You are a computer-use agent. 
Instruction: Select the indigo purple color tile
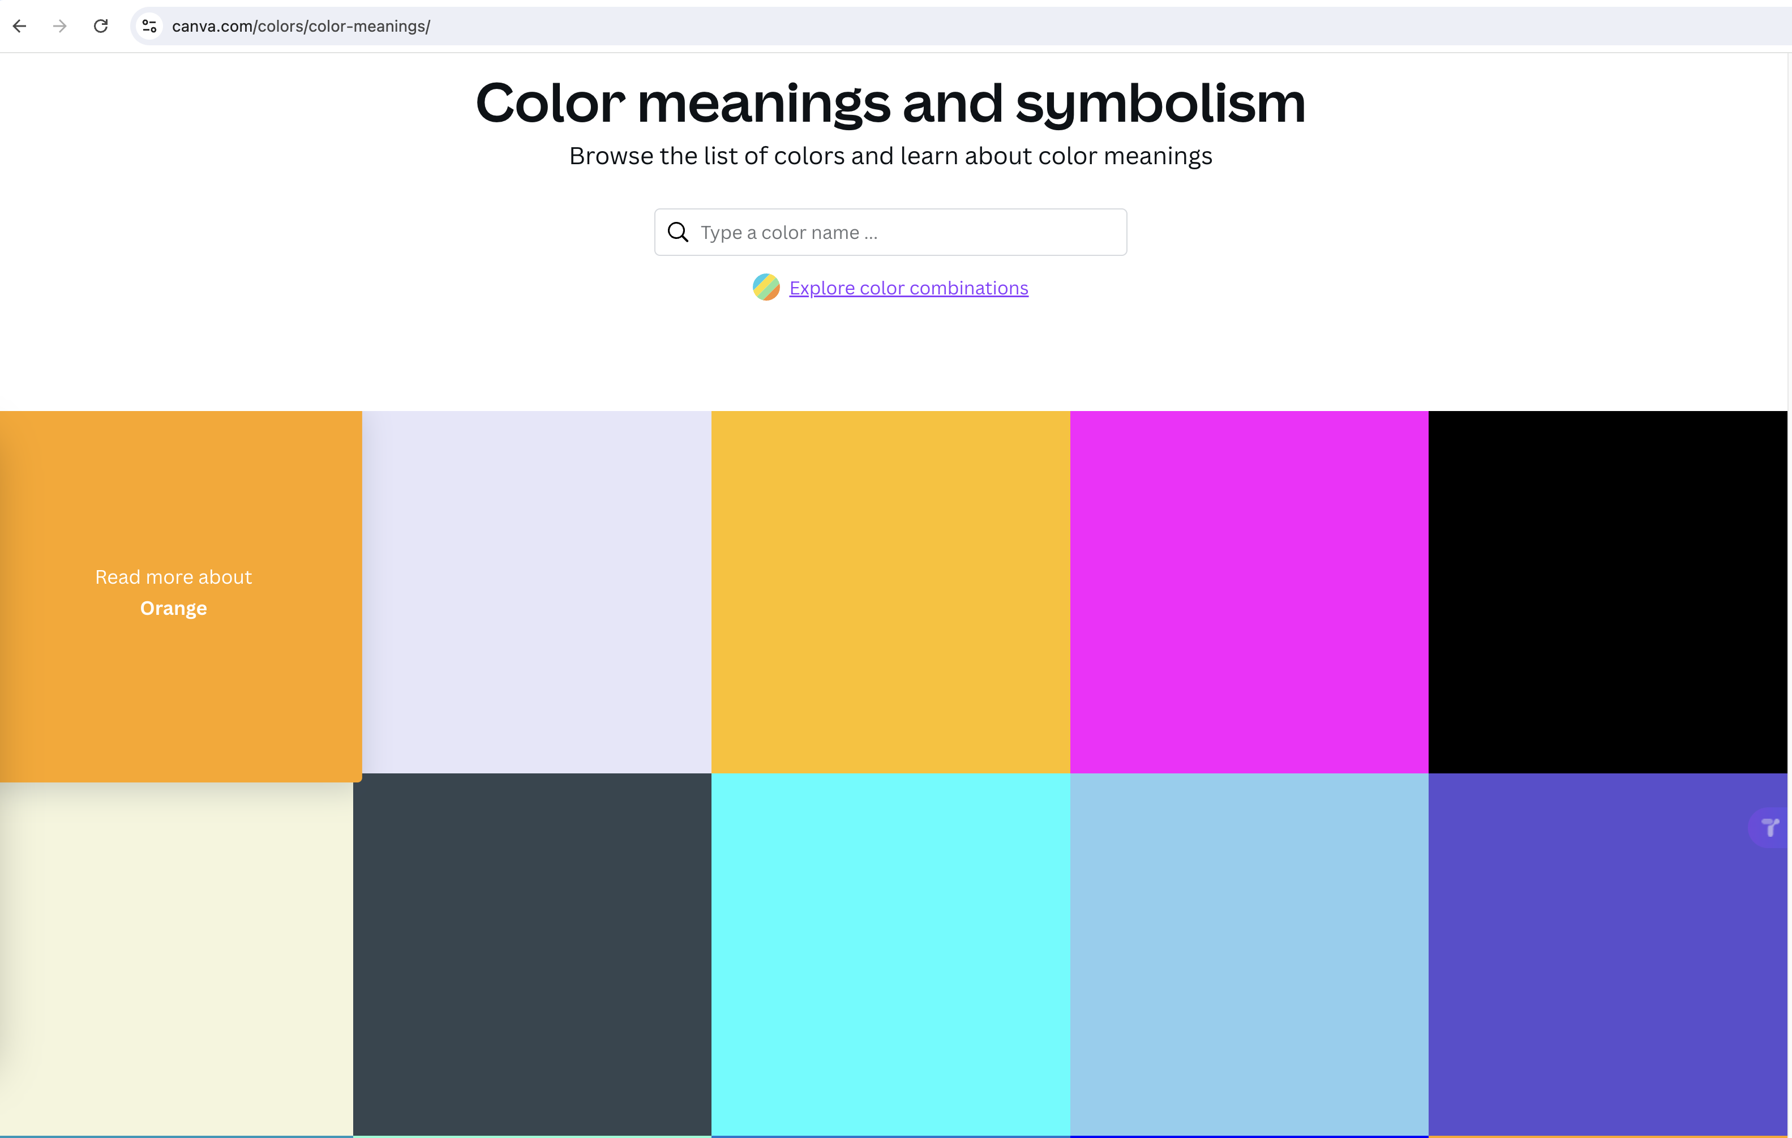click(1607, 954)
